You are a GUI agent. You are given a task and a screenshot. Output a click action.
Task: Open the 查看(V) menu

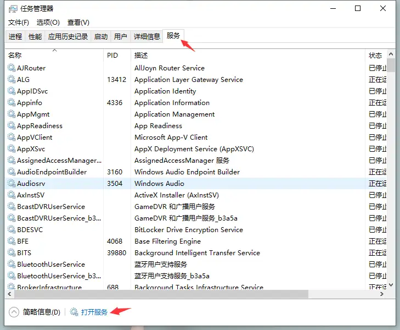[x=78, y=23]
